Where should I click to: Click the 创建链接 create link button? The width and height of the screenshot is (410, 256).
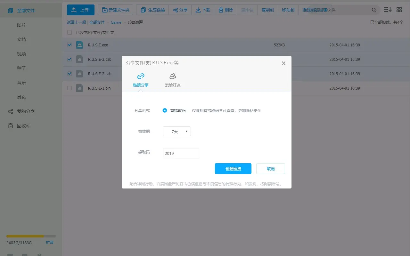pos(233,169)
